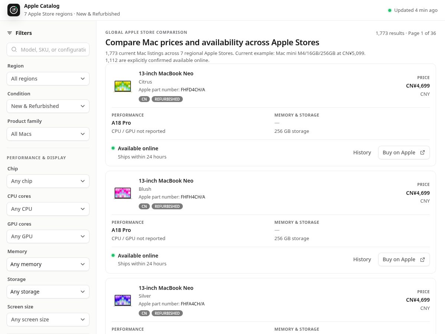View History for Blush MacBook Neo
The width and height of the screenshot is (445, 334).
coord(362,259)
